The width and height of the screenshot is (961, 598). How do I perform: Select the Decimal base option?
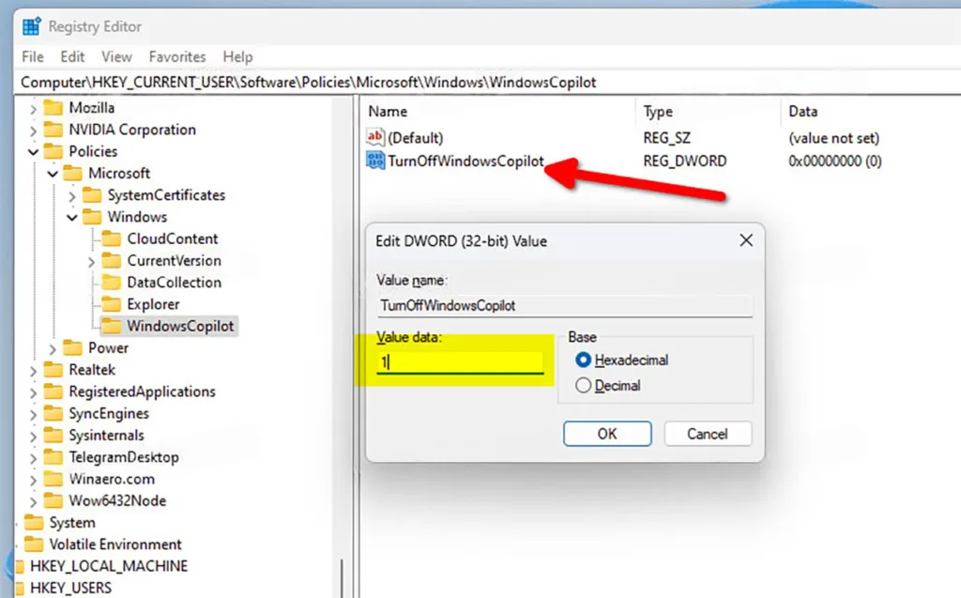[584, 385]
